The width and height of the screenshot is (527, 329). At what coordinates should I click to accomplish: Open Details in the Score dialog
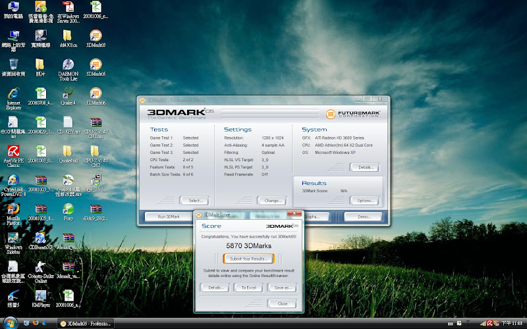pyautogui.click(x=213, y=288)
